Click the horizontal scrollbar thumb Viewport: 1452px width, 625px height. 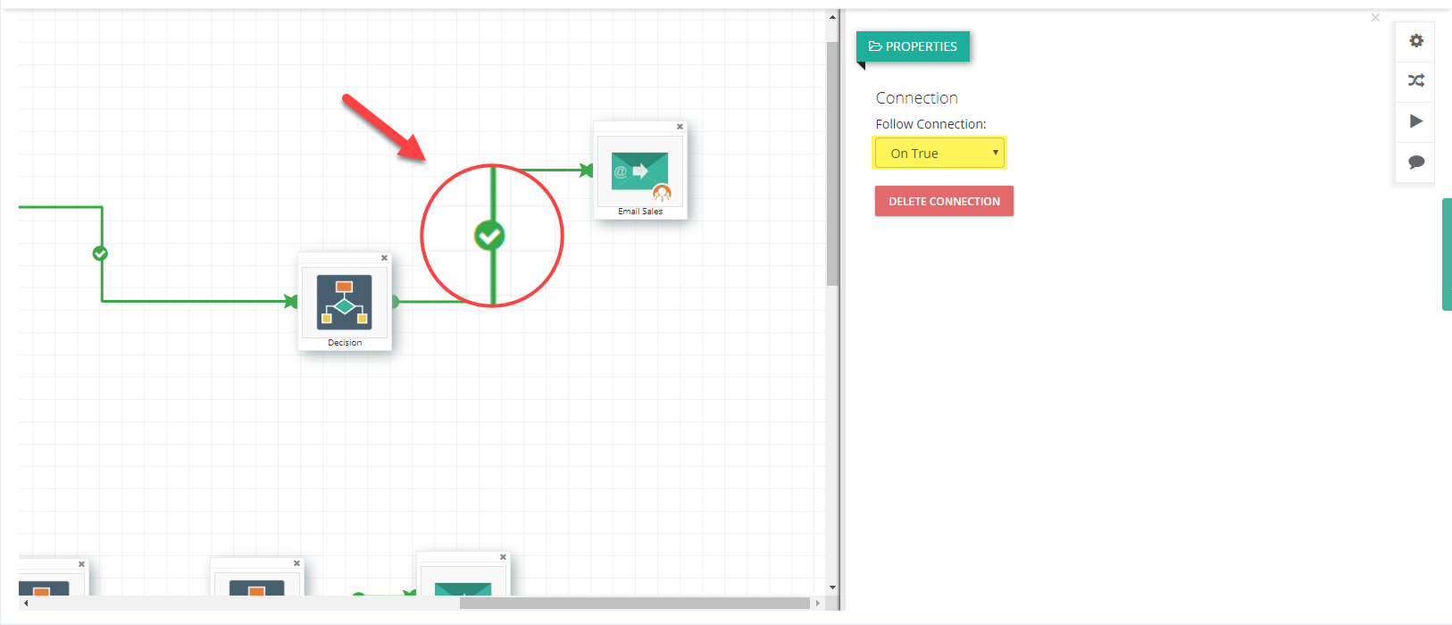634,604
